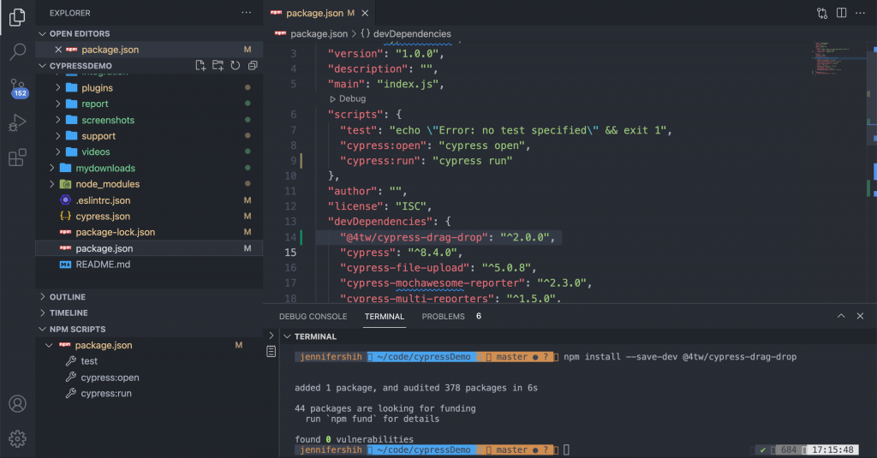Expand the report folder
Viewport: 877px width, 458px height.
[x=57, y=104]
